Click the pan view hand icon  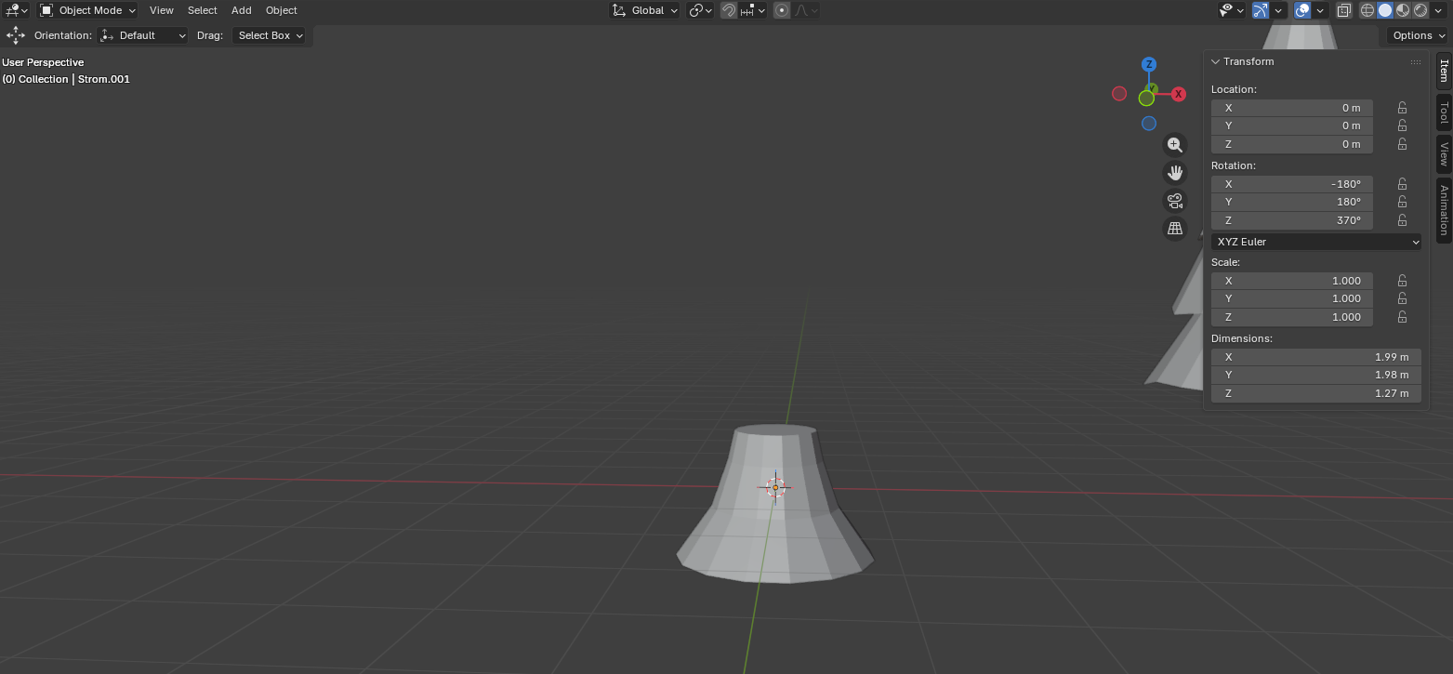pos(1175,173)
